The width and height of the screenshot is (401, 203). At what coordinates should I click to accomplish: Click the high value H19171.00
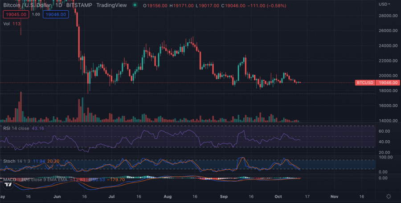point(182,6)
